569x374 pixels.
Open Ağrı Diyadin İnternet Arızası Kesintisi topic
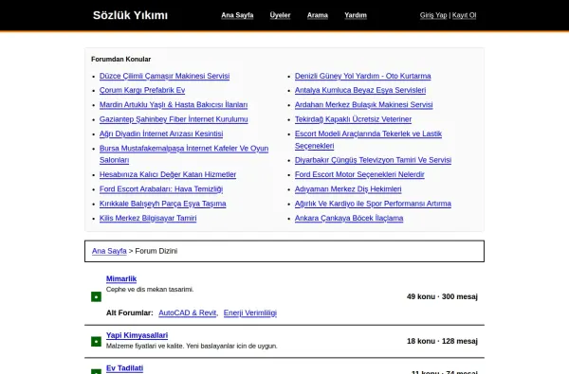coord(161,134)
